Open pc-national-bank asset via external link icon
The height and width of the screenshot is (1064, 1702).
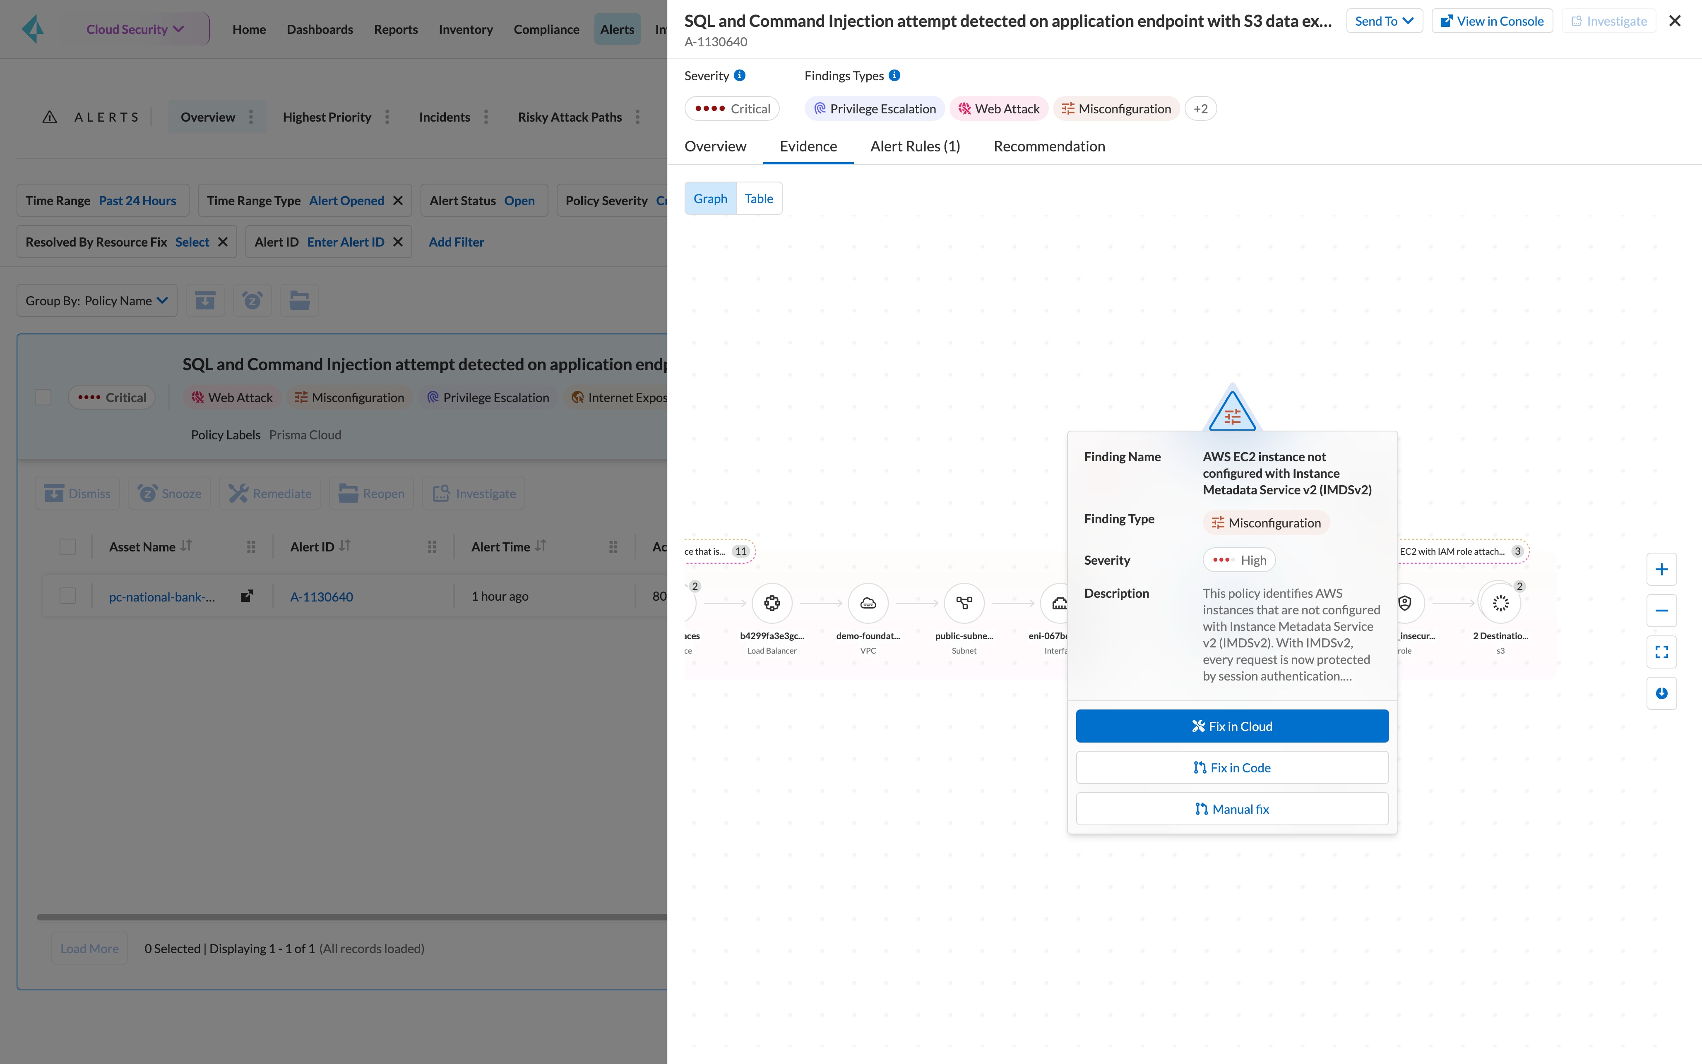246,595
